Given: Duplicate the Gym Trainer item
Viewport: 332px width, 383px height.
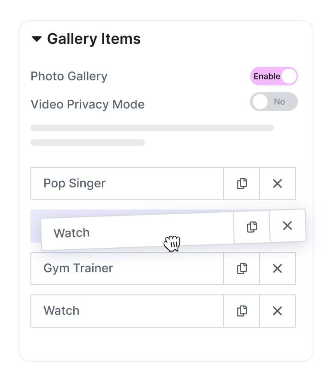Looking at the screenshot, I should (242, 269).
